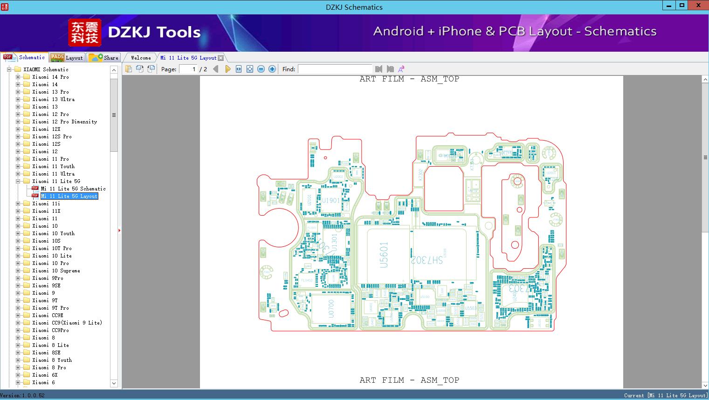Image resolution: width=709 pixels, height=400 pixels.
Task: Select the Xiaomi 8 Youth folder
Action: pyautogui.click(x=52, y=360)
